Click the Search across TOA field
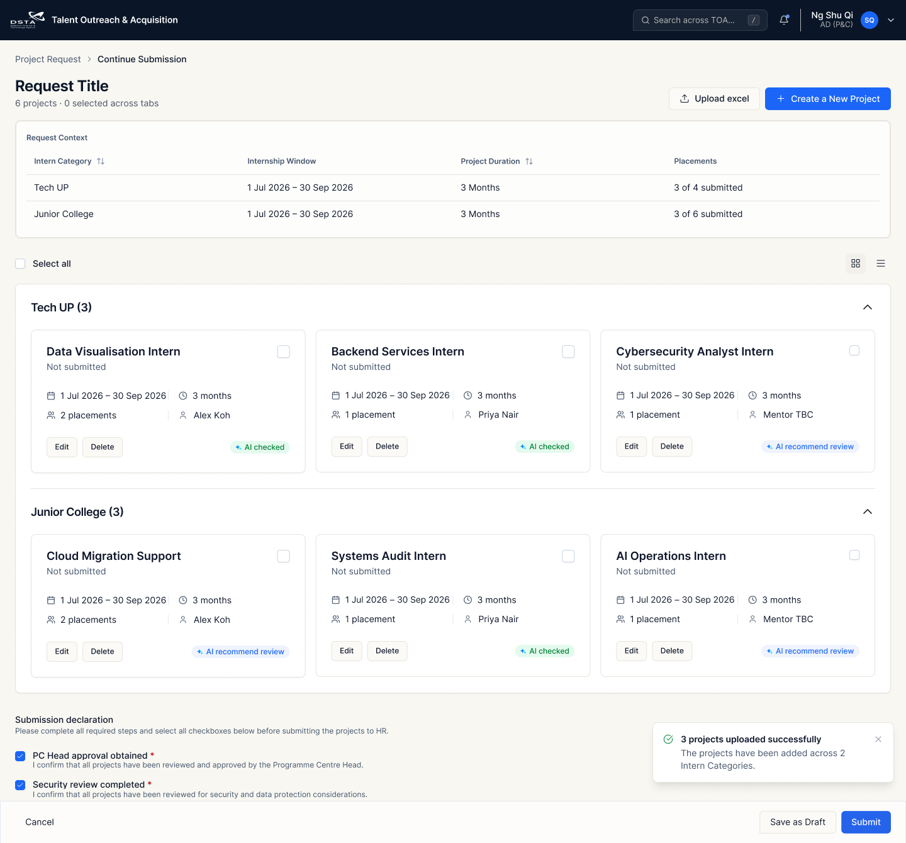The image size is (906, 843). pos(700,20)
